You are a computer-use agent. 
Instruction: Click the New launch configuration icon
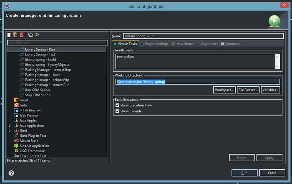point(9,35)
